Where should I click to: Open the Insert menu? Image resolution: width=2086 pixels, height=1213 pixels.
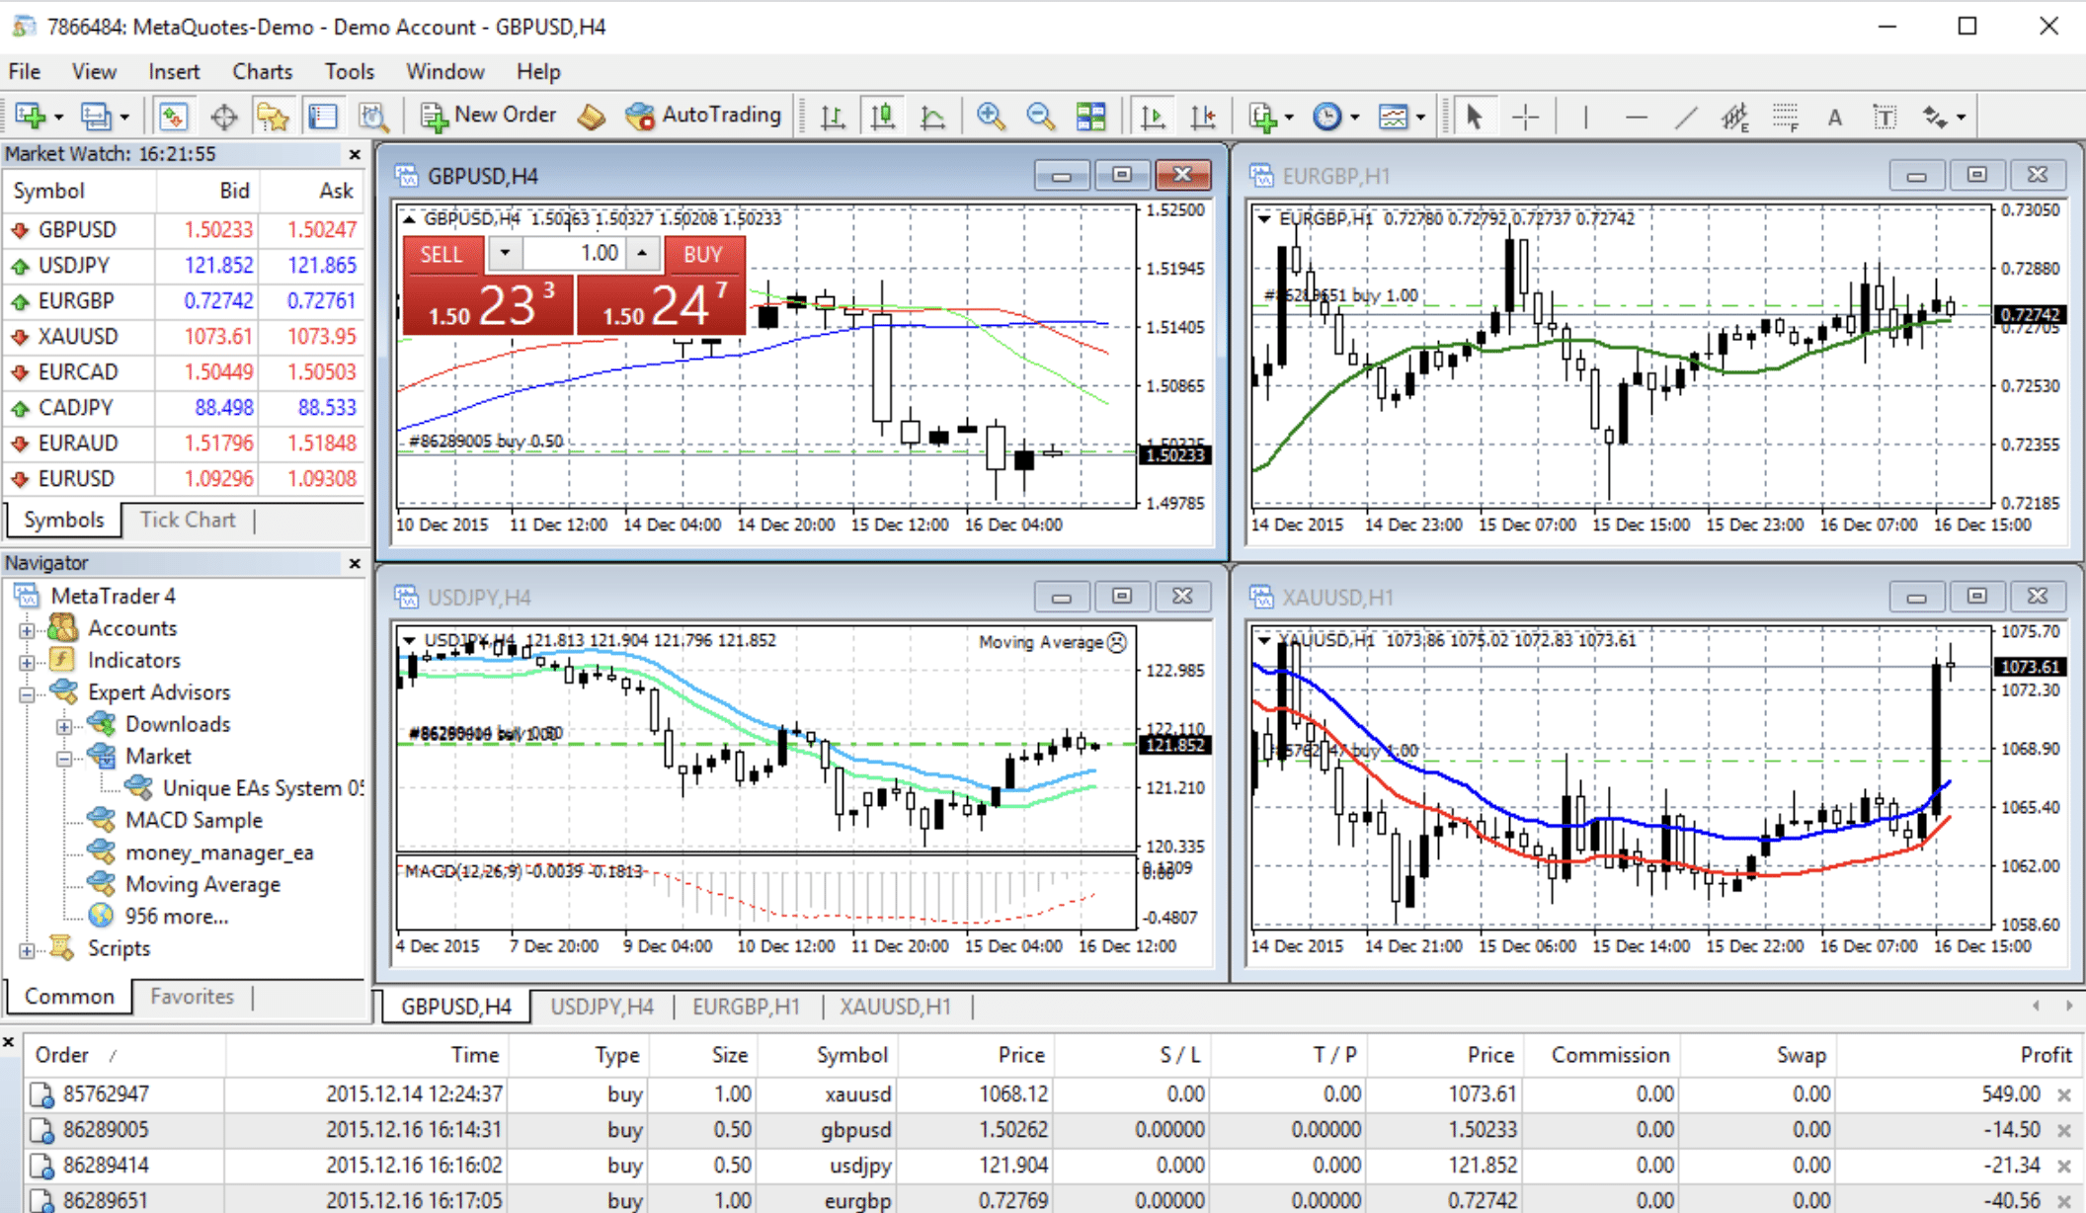(174, 72)
